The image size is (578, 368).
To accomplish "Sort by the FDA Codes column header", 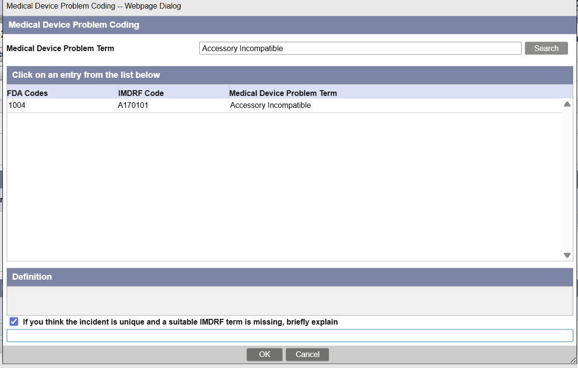I will click(x=27, y=93).
